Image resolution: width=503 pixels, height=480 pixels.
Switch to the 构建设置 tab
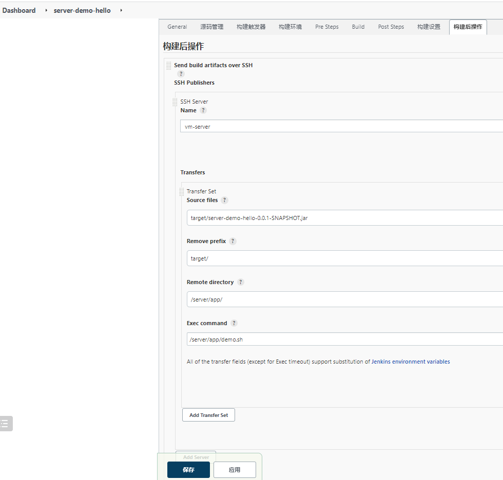point(429,27)
